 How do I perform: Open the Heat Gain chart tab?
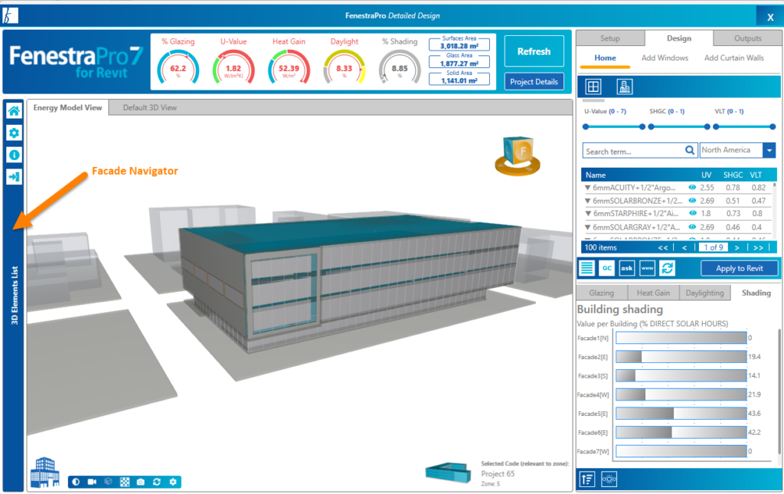point(653,293)
